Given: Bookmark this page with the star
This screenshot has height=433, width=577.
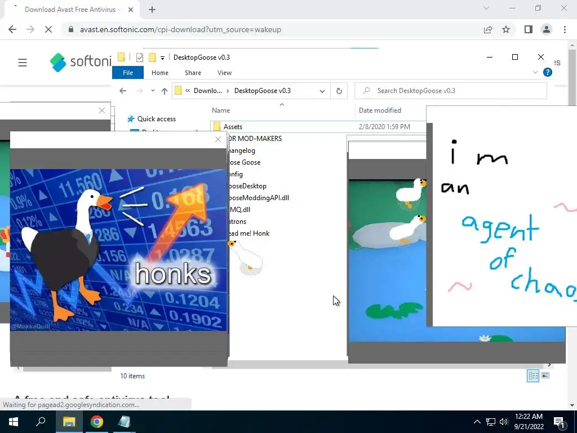Looking at the screenshot, I should pos(506,29).
